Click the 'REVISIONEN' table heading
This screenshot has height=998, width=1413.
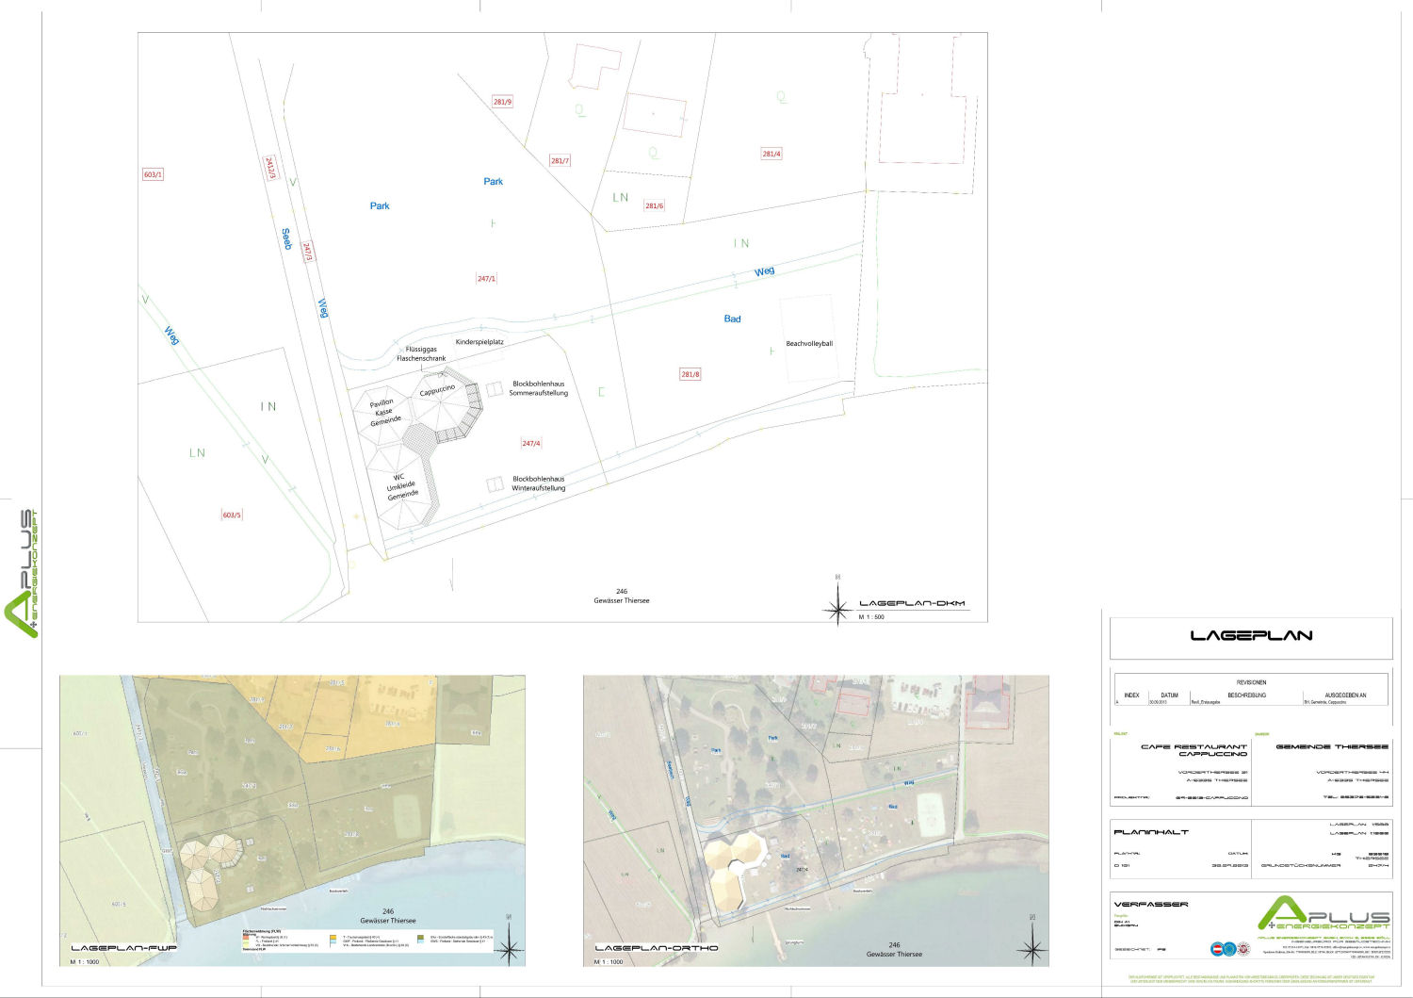(1251, 682)
